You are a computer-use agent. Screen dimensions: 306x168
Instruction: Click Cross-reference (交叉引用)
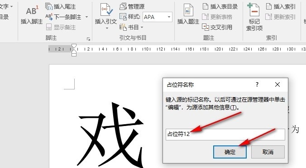[x=217, y=27]
